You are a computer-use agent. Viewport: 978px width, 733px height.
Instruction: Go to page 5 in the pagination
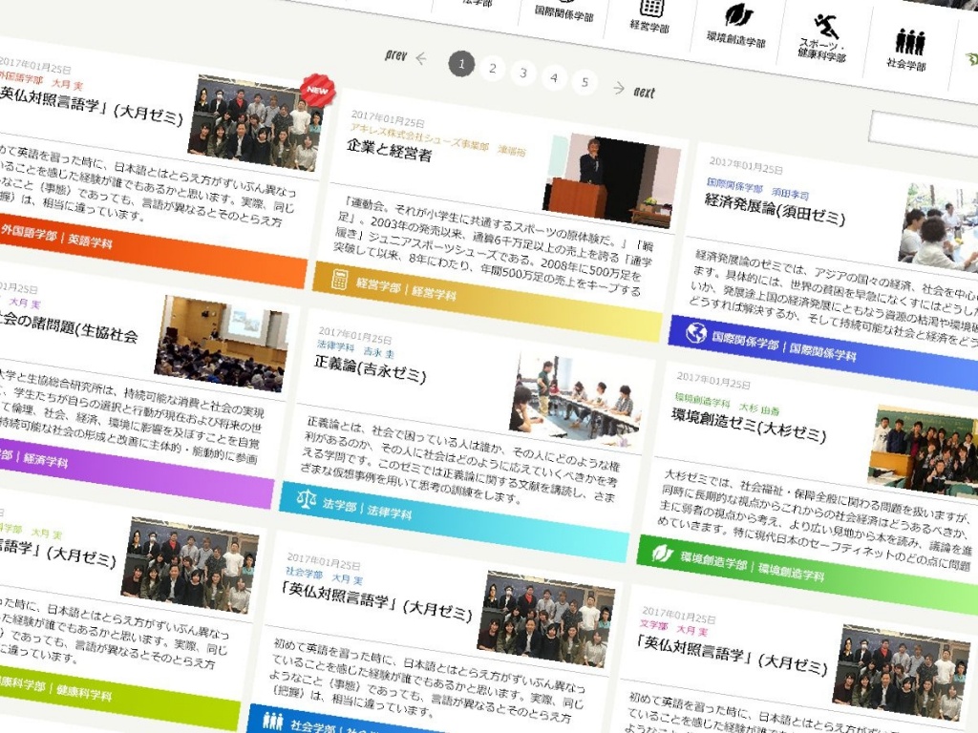pyautogui.click(x=585, y=82)
